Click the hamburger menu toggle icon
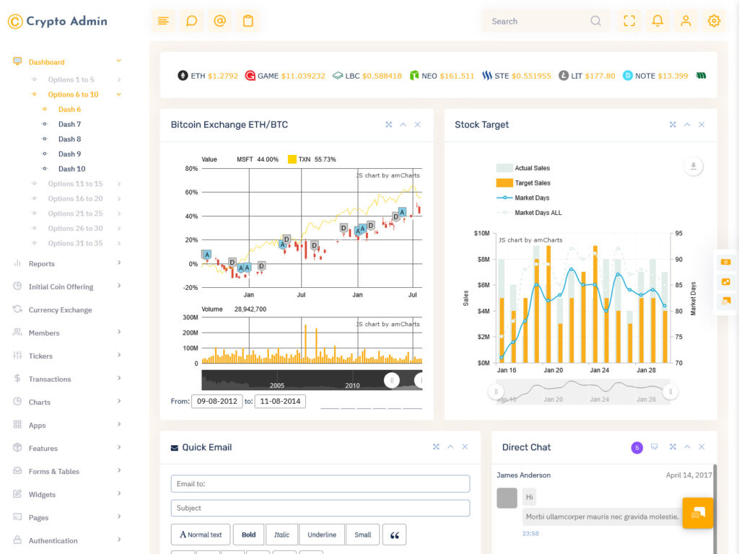 pyautogui.click(x=163, y=21)
